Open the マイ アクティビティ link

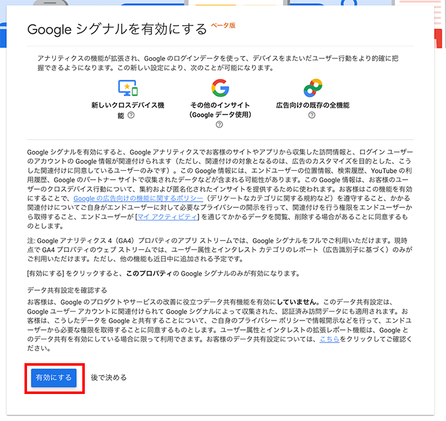[x=167, y=217]
